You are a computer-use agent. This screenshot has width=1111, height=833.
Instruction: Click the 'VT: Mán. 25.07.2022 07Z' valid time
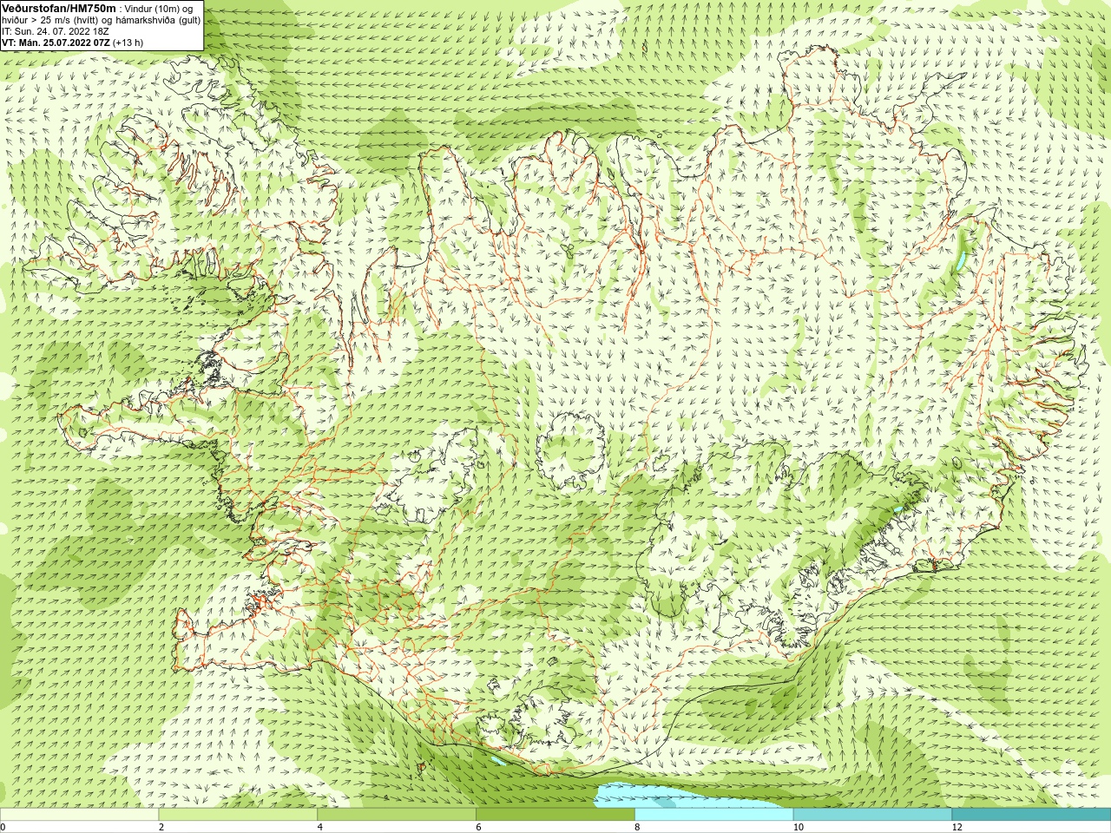(56, 42)
